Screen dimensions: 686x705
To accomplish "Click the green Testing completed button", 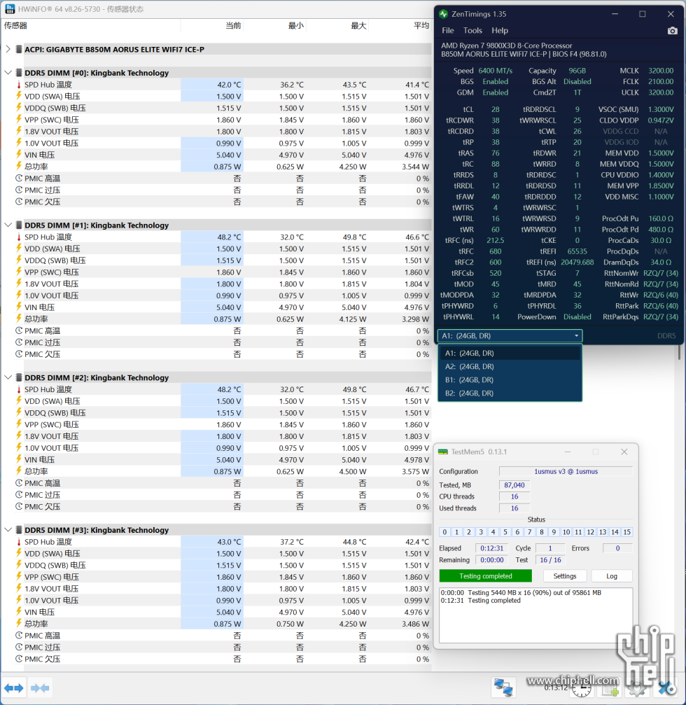I will [x=486, y=576].
